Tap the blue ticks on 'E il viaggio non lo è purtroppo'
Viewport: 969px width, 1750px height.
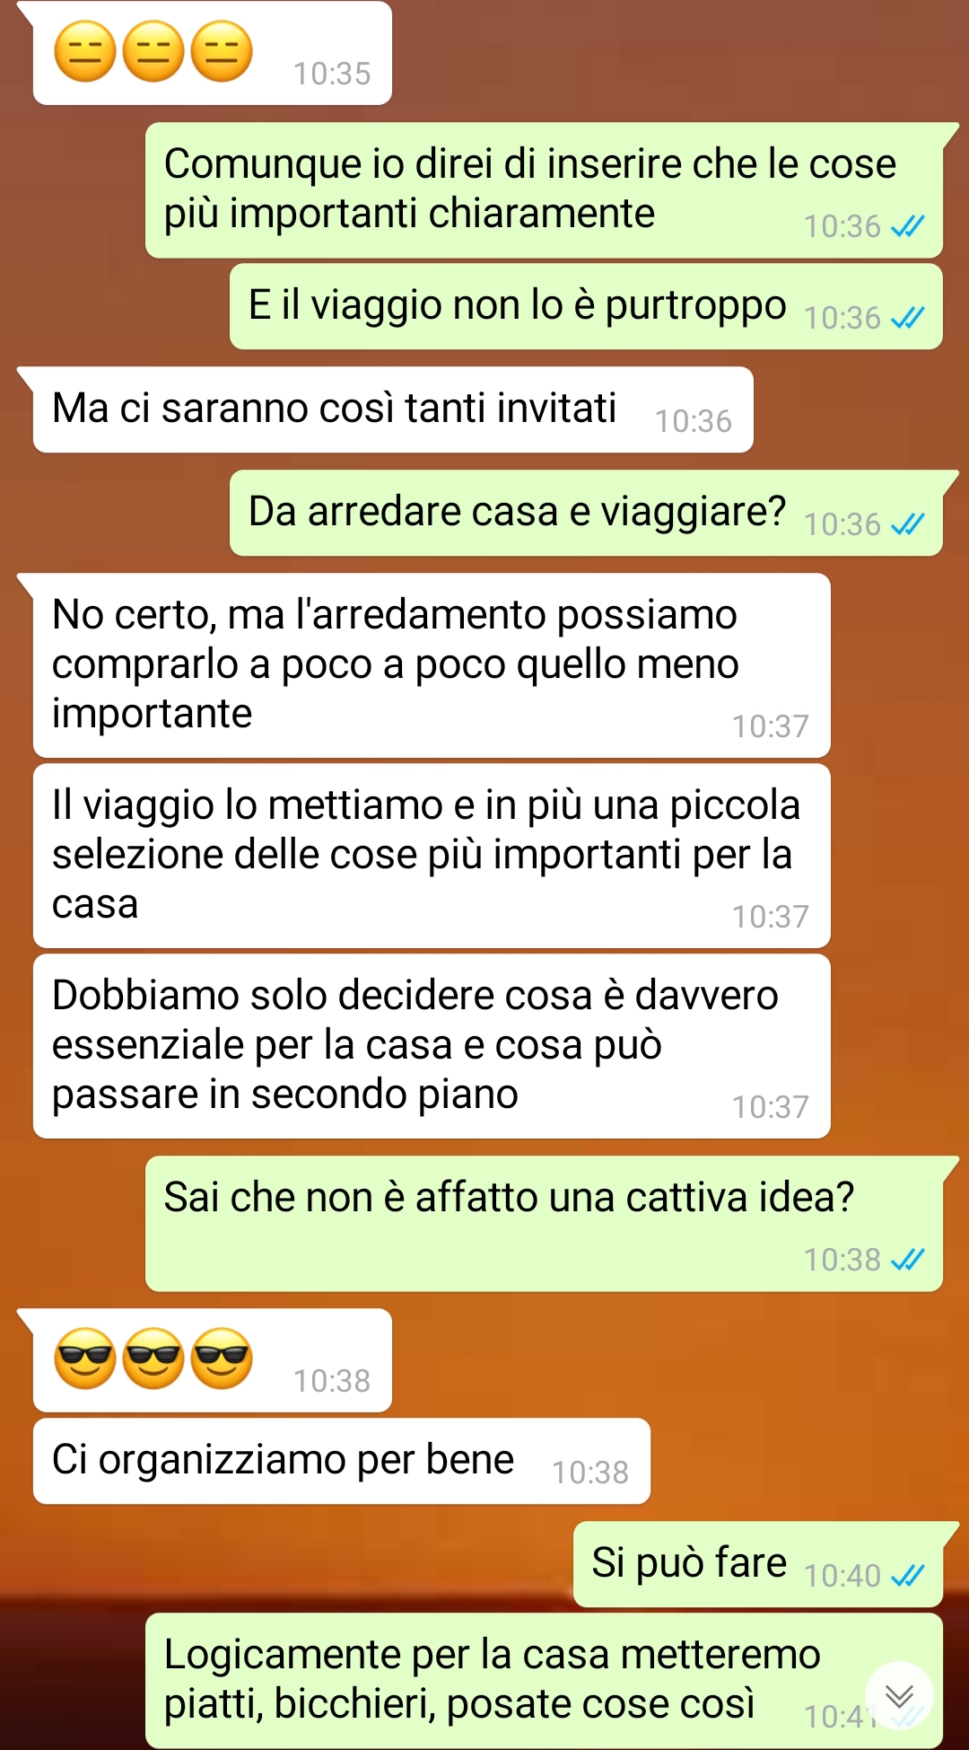908,318
